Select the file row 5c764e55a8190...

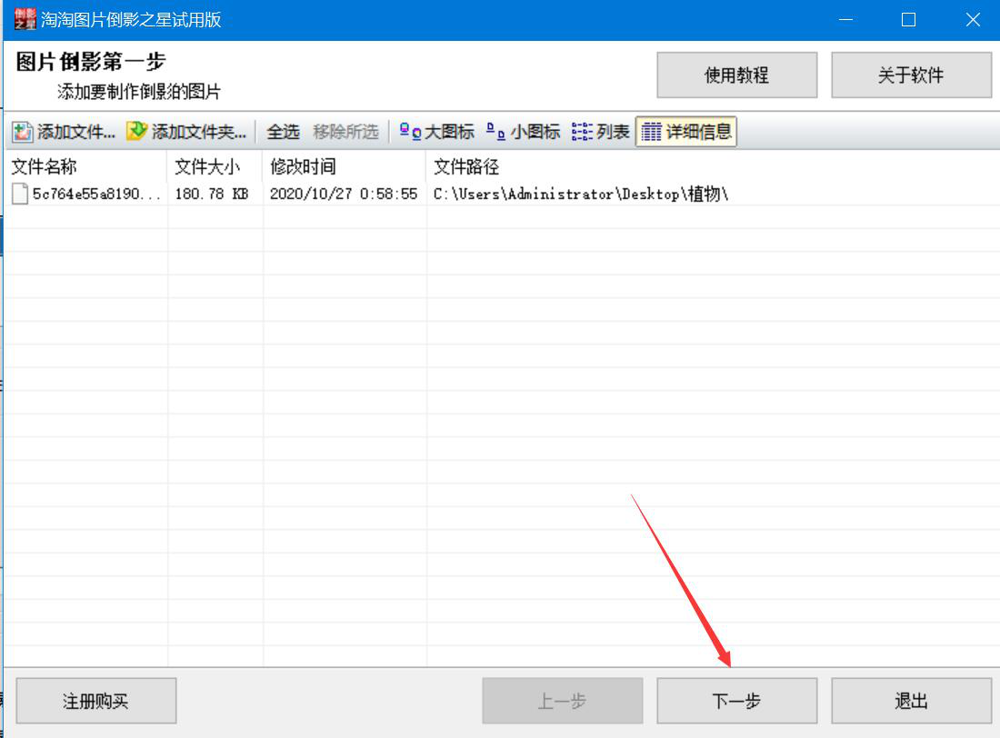click(501, 194)
